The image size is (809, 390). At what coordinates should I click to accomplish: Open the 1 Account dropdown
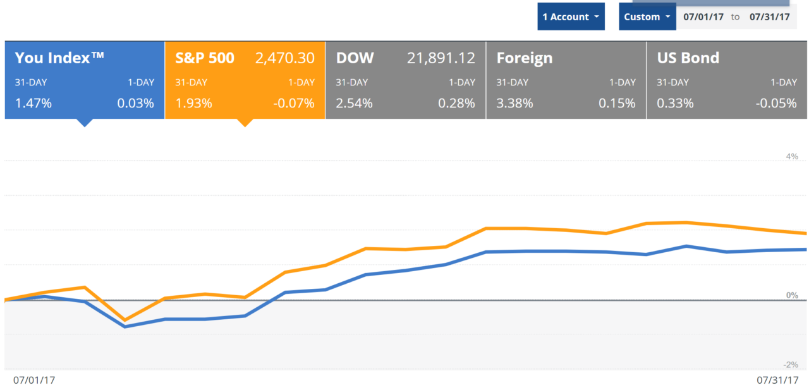(x=571, y=17)
